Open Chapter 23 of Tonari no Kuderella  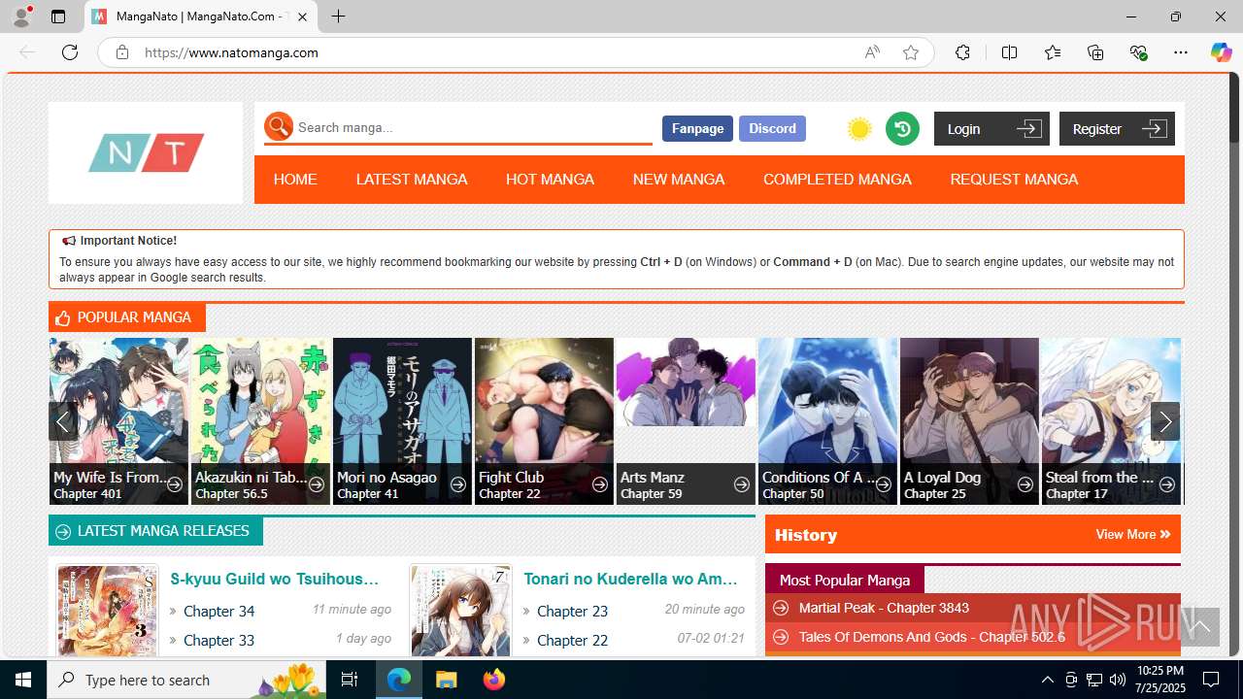pos(572,612)
